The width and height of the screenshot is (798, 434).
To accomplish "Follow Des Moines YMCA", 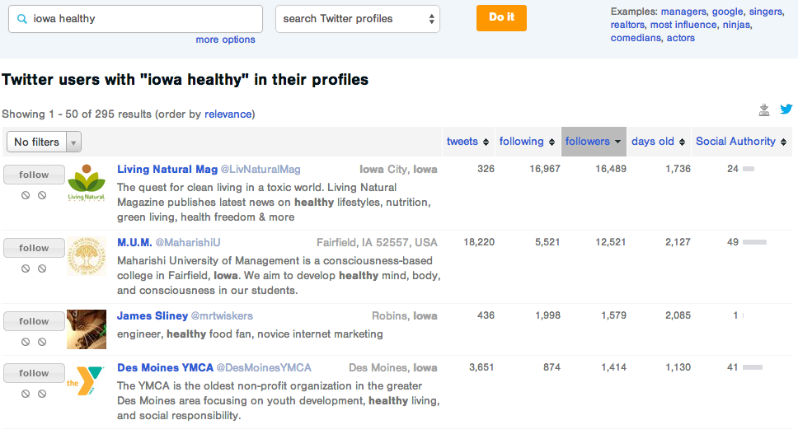I will pos(34,372).
